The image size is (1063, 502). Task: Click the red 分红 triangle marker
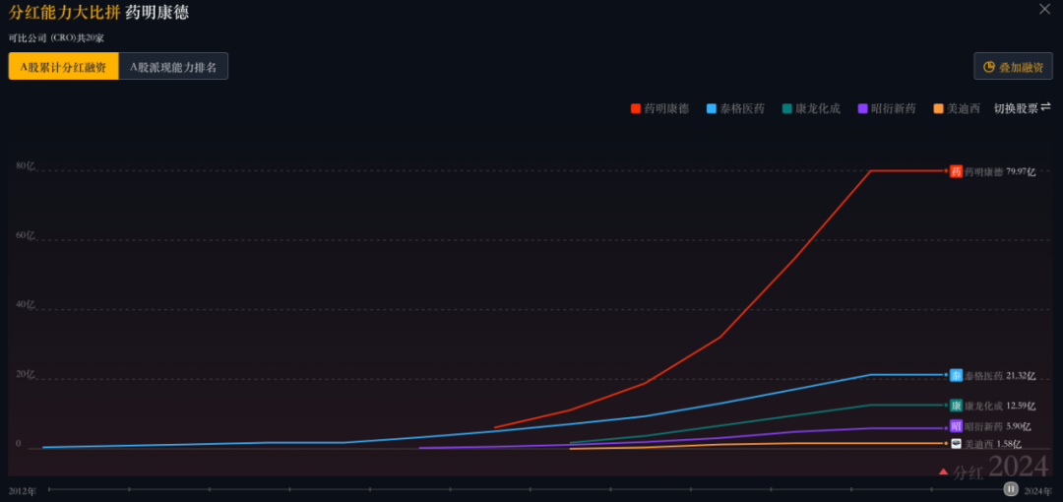click(x=943, y=471)
